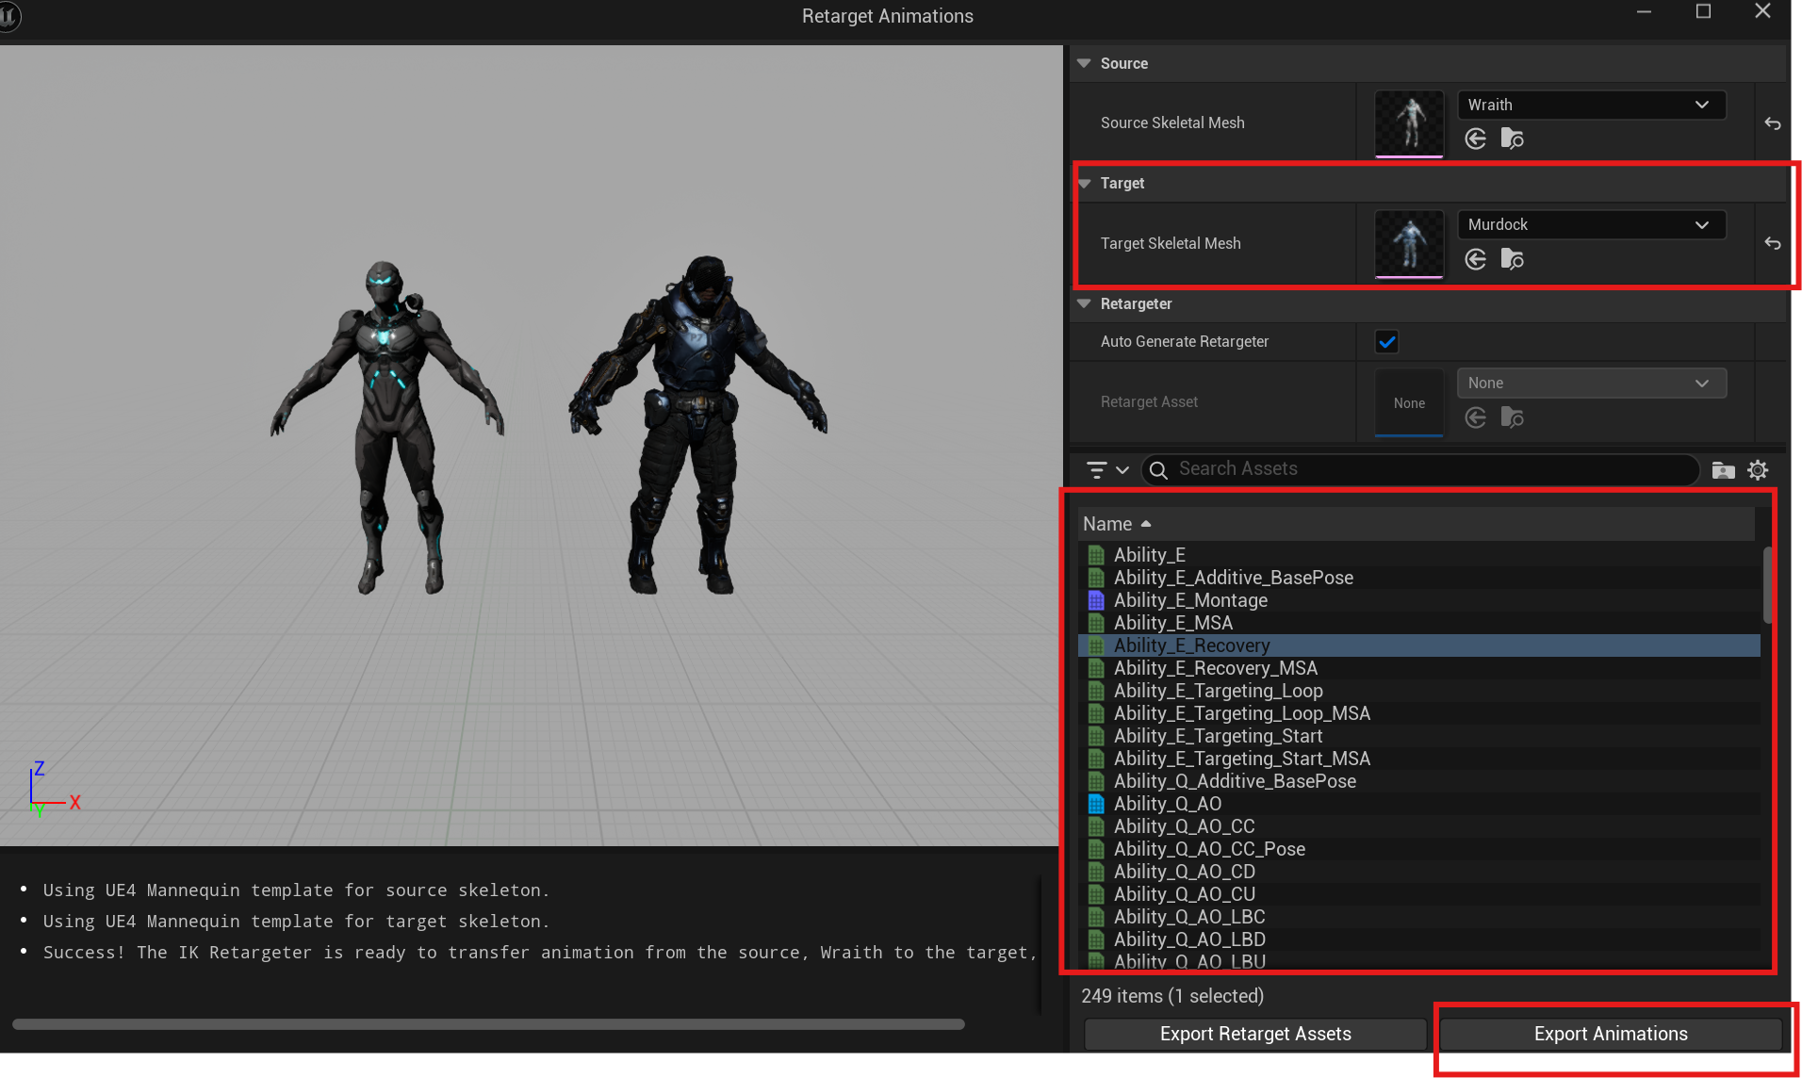Browse to Source Skeletal Mesh in content browser
The height and width of the screenshot is (1078, 1802).
pos(1513,139)
